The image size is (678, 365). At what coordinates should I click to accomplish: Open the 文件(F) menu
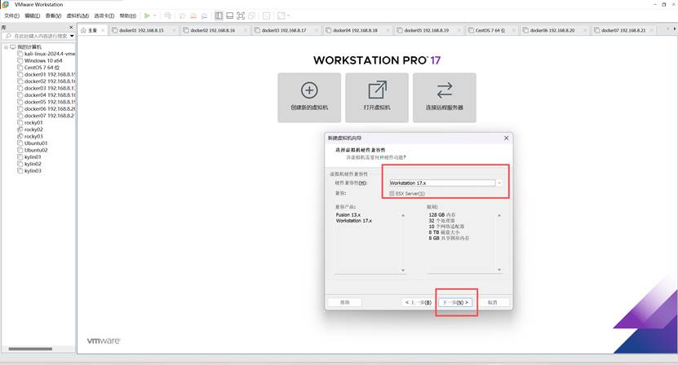[x=11, y=15]
